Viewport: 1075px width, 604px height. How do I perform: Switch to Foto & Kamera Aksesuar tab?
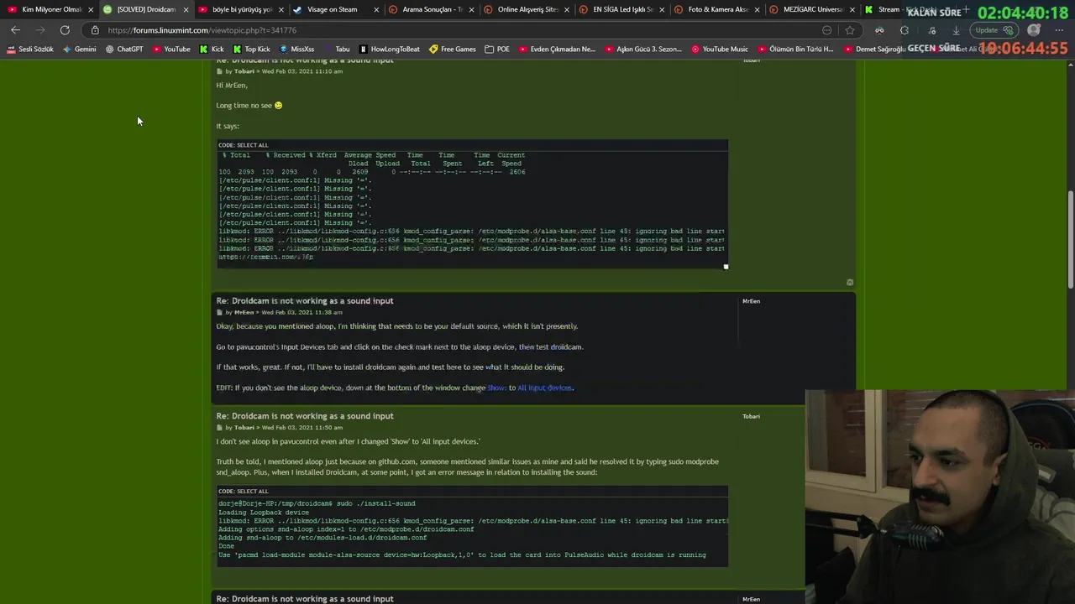[717, 9]
